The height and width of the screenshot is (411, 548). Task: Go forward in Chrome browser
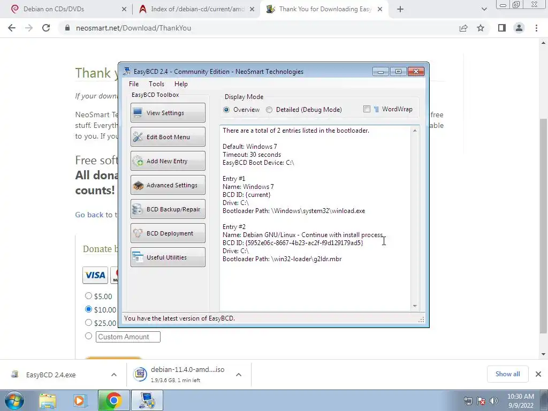(29, 28)
